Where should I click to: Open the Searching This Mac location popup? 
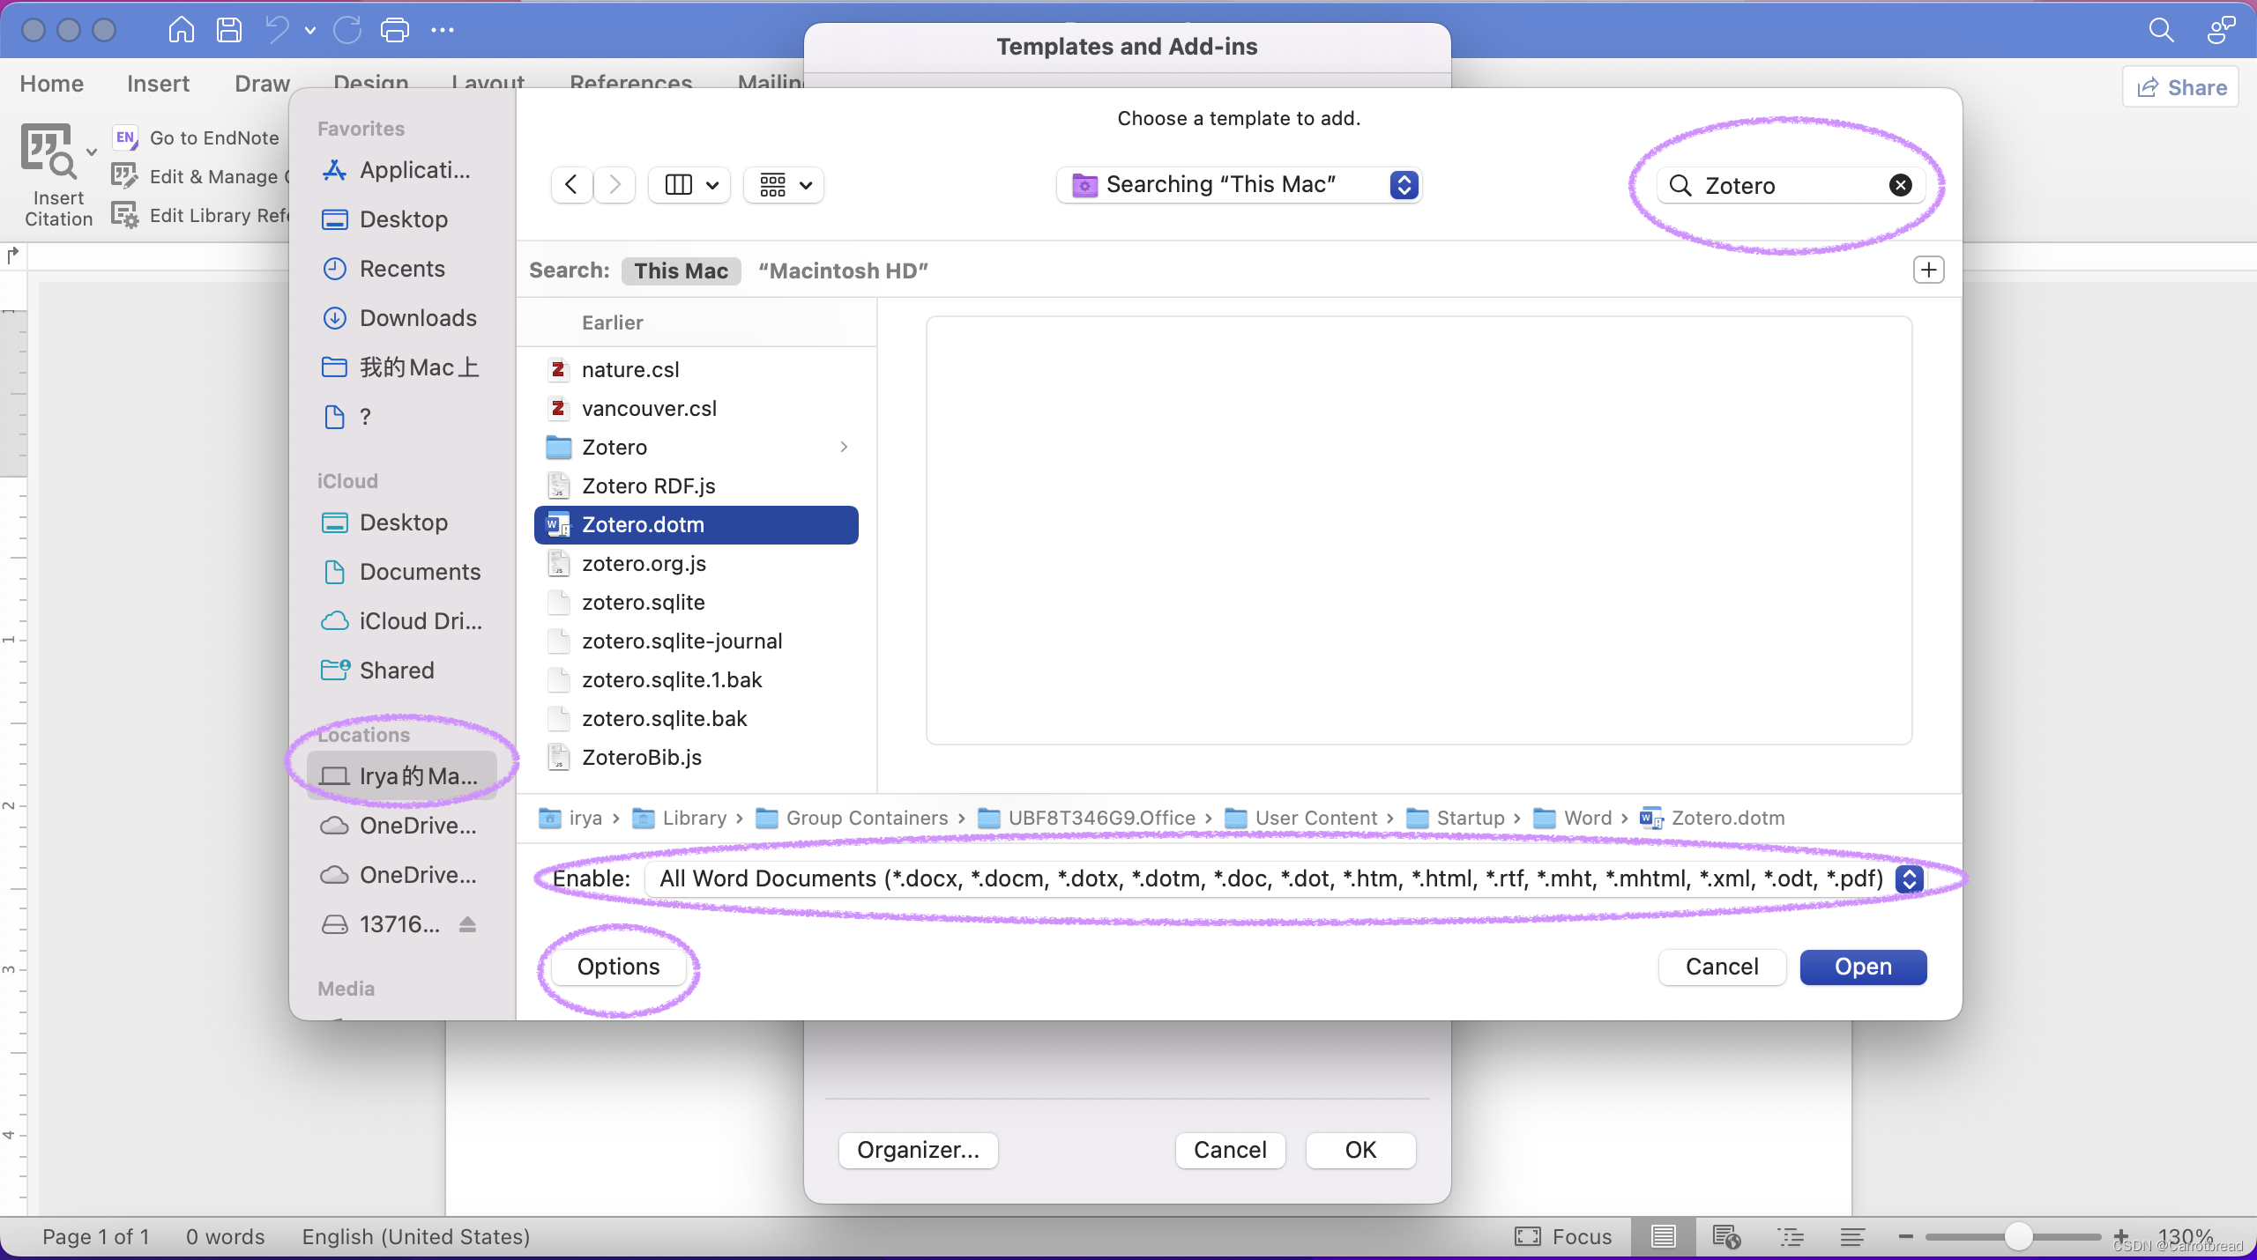point(1239,185)
